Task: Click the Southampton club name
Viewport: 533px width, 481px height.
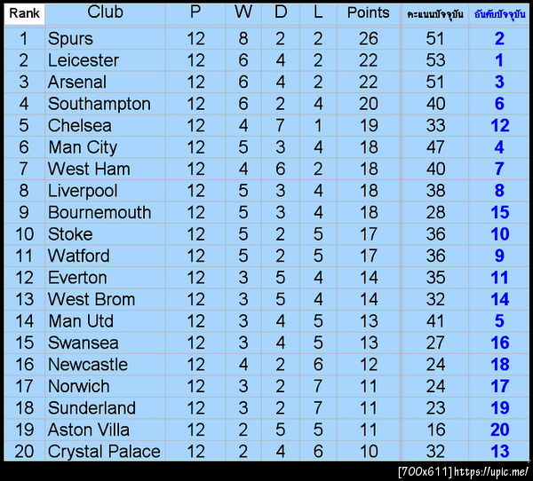Action: coord(99,104)
